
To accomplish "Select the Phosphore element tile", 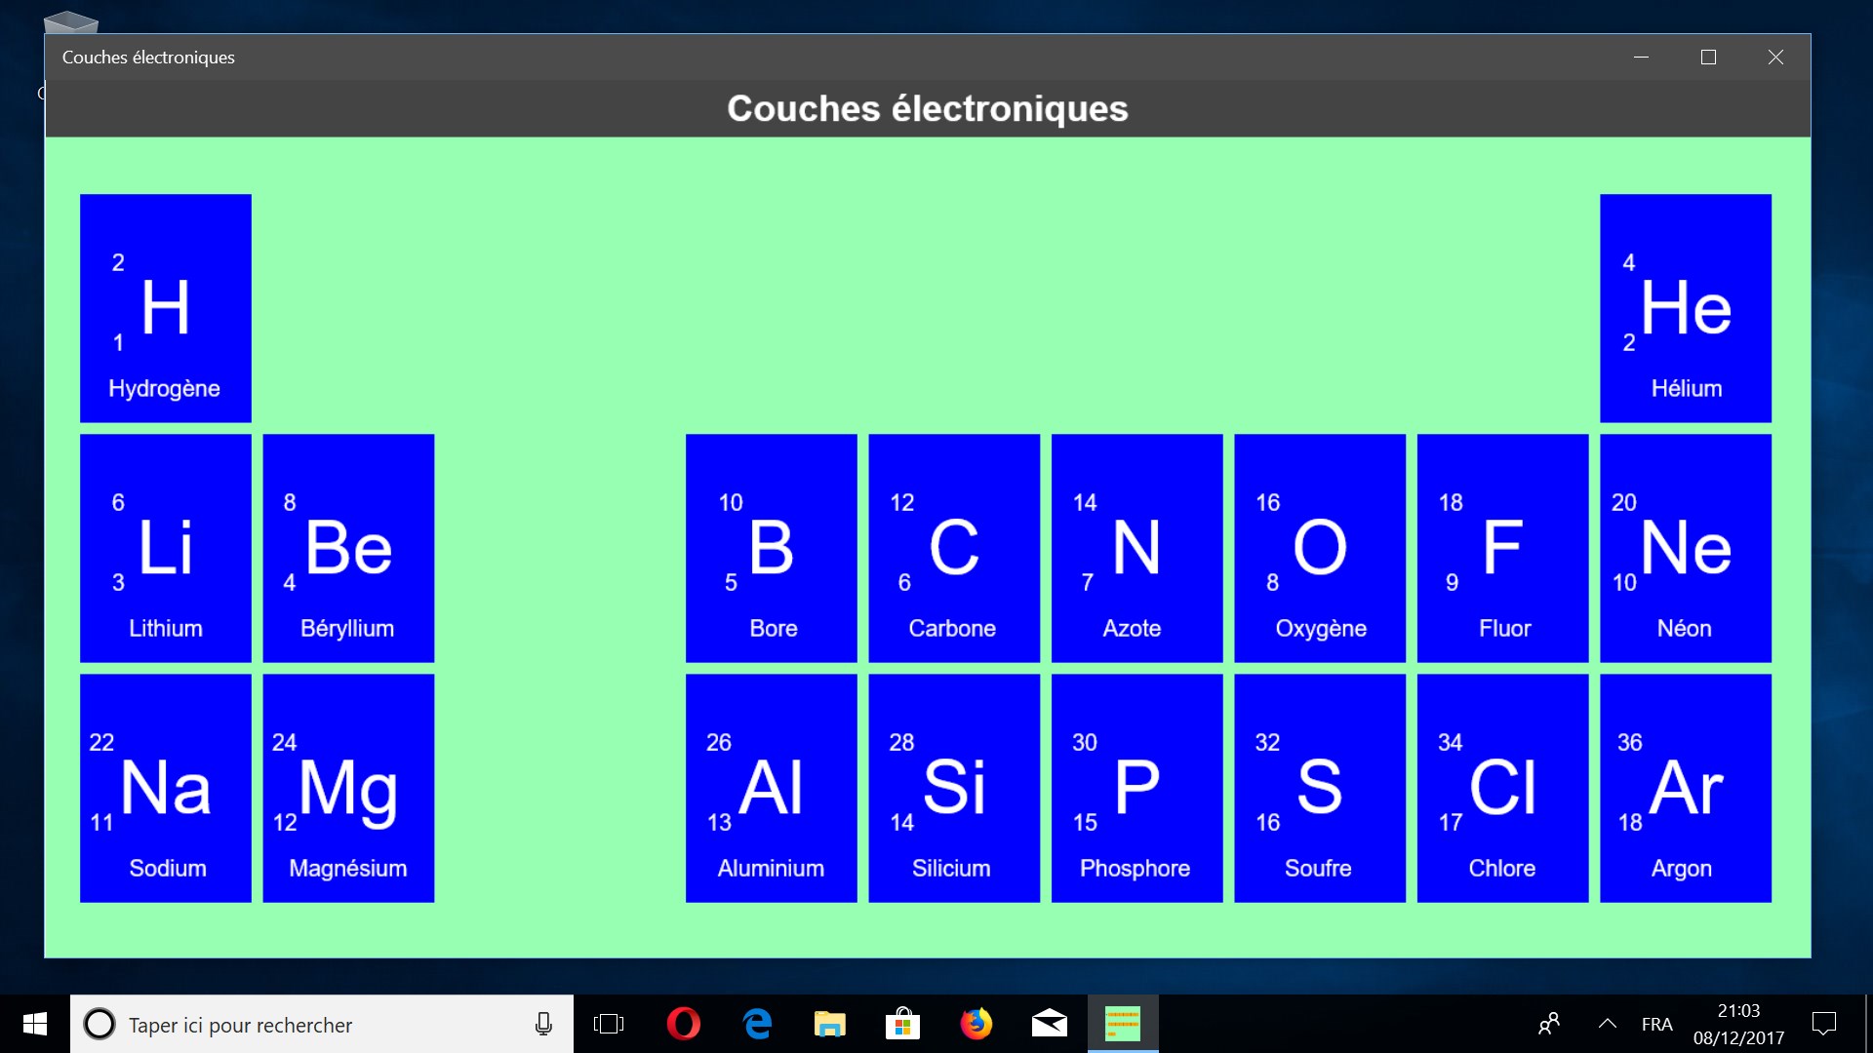I will [1136, 788].
